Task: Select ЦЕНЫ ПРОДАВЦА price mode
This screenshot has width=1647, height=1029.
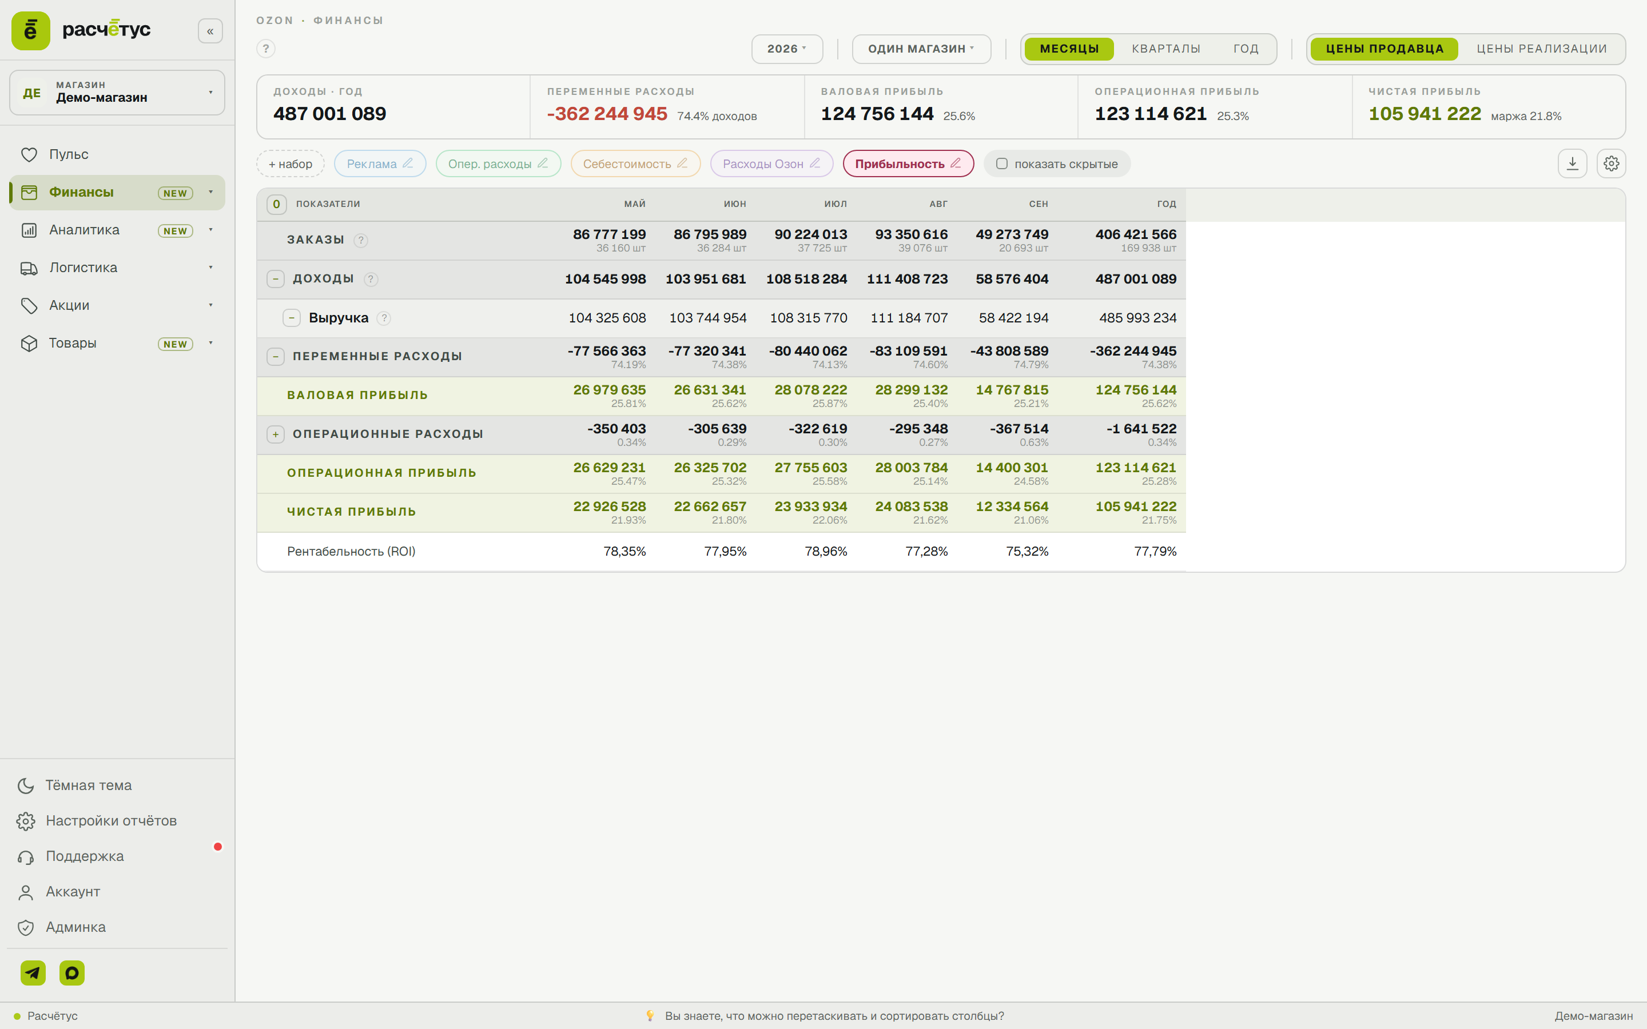Action: 1385,49
